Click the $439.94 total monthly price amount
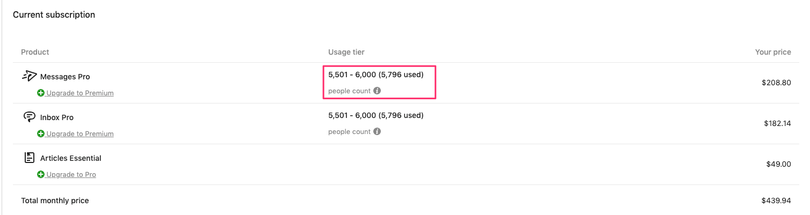 pos(776,201)
